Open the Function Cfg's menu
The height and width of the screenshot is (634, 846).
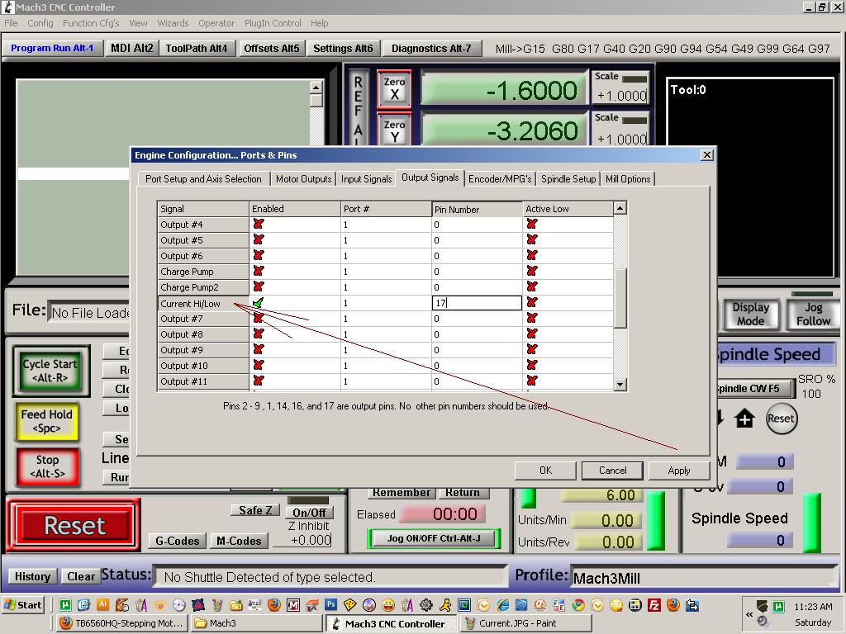pos(91,23)
